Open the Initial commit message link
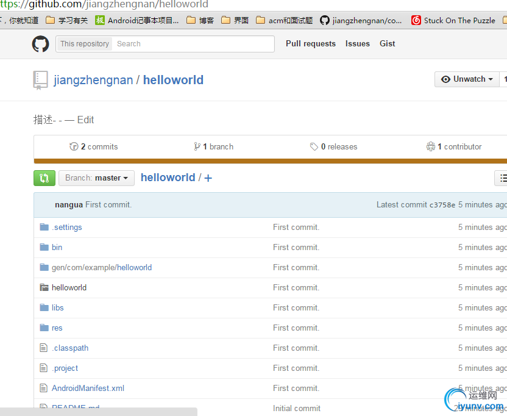The width and height of the screenshot is (507, 416). click(297, 408)
